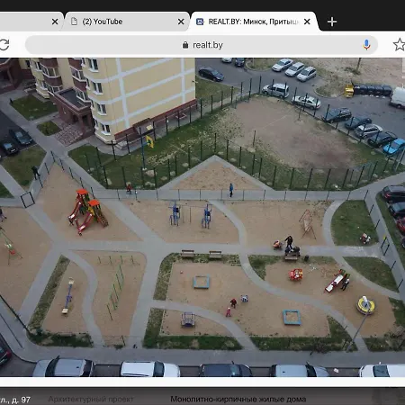Click the REALT.BY tab favicon
405x405 pixels.
(x=200, y=22)
